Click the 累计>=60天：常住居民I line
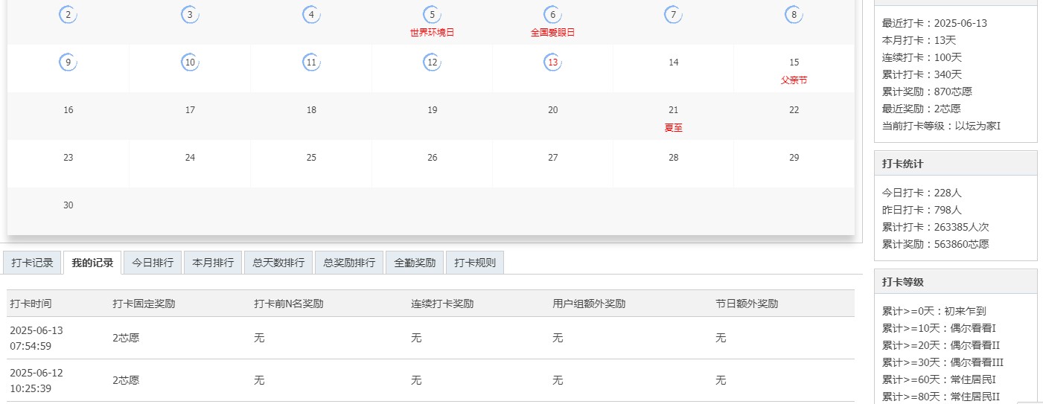Image resolution: width=1043 pixels, height=404 pixels. pyautogui.click(x=939, y=379)
